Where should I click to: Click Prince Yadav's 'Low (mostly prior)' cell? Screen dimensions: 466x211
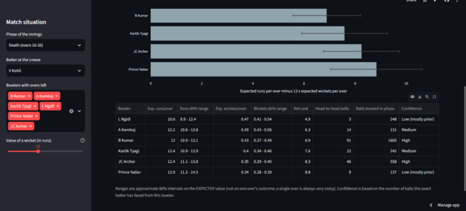419,172
